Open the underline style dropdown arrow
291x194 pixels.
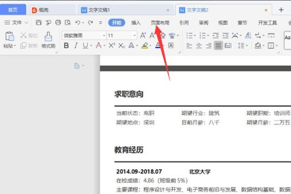coord(91,46)
